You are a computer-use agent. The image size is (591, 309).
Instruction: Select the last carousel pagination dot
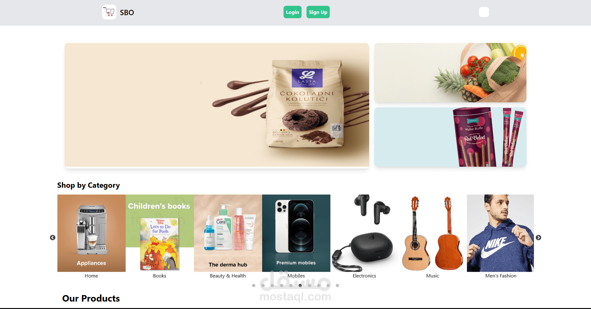click(x=338, y=285)
